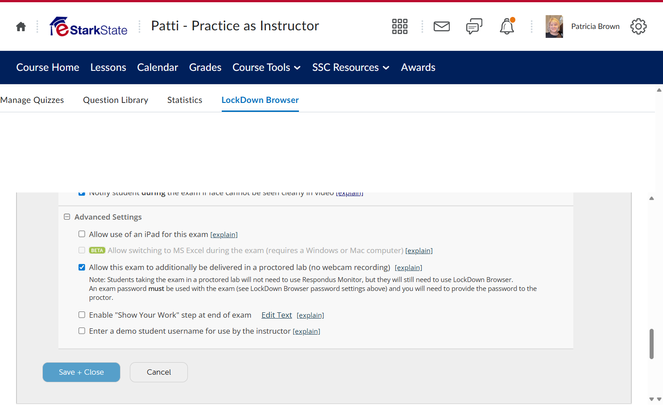
Task: Check the demo student username checkbox
Action: point(82,331)
